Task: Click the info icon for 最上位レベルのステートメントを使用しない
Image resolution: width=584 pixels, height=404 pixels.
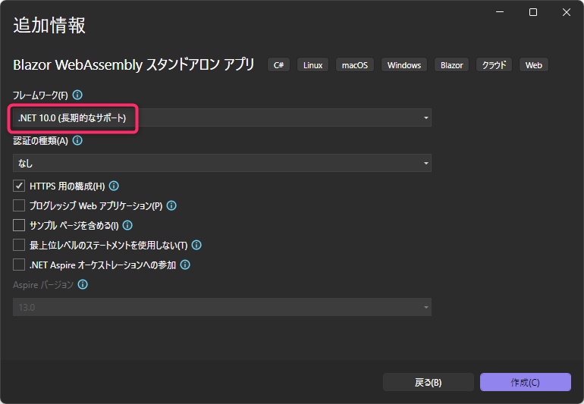Action: click(196, 245)
